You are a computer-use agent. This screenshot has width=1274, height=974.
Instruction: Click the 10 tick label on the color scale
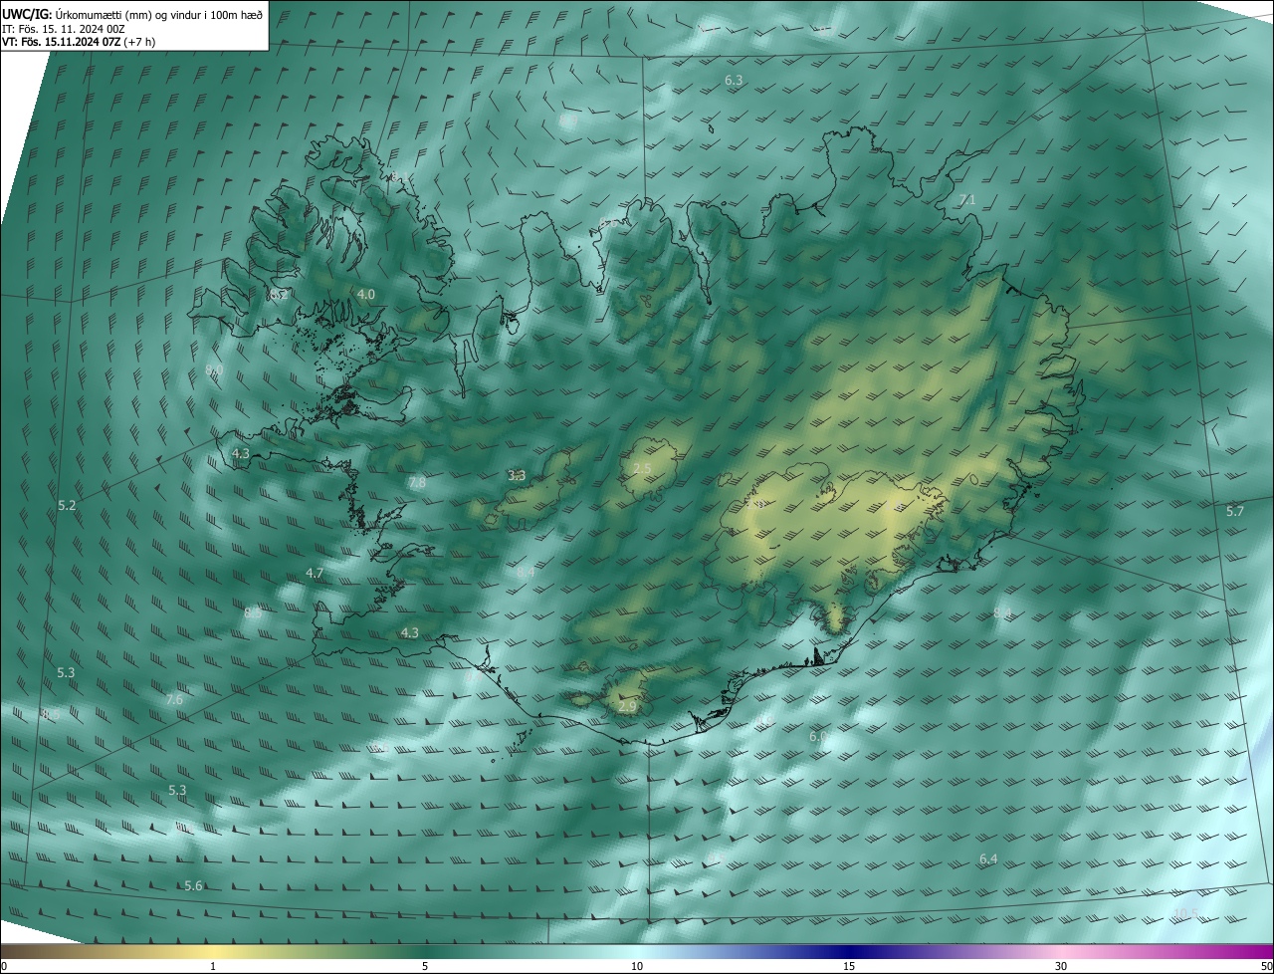click(x=637, y=966)
